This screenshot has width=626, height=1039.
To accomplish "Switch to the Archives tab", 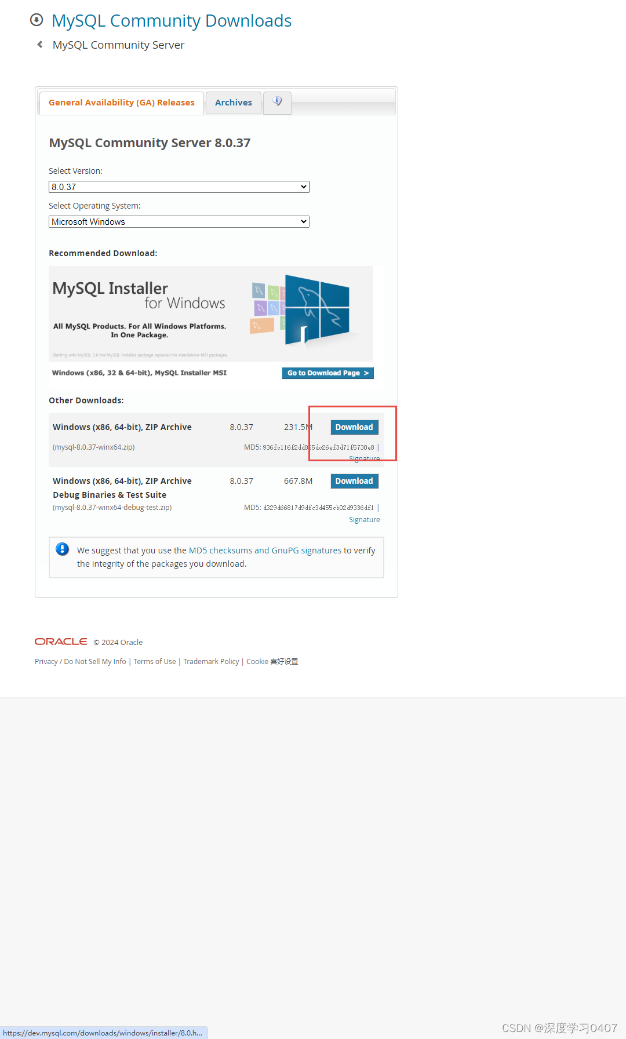I will (x=234, y=103).
